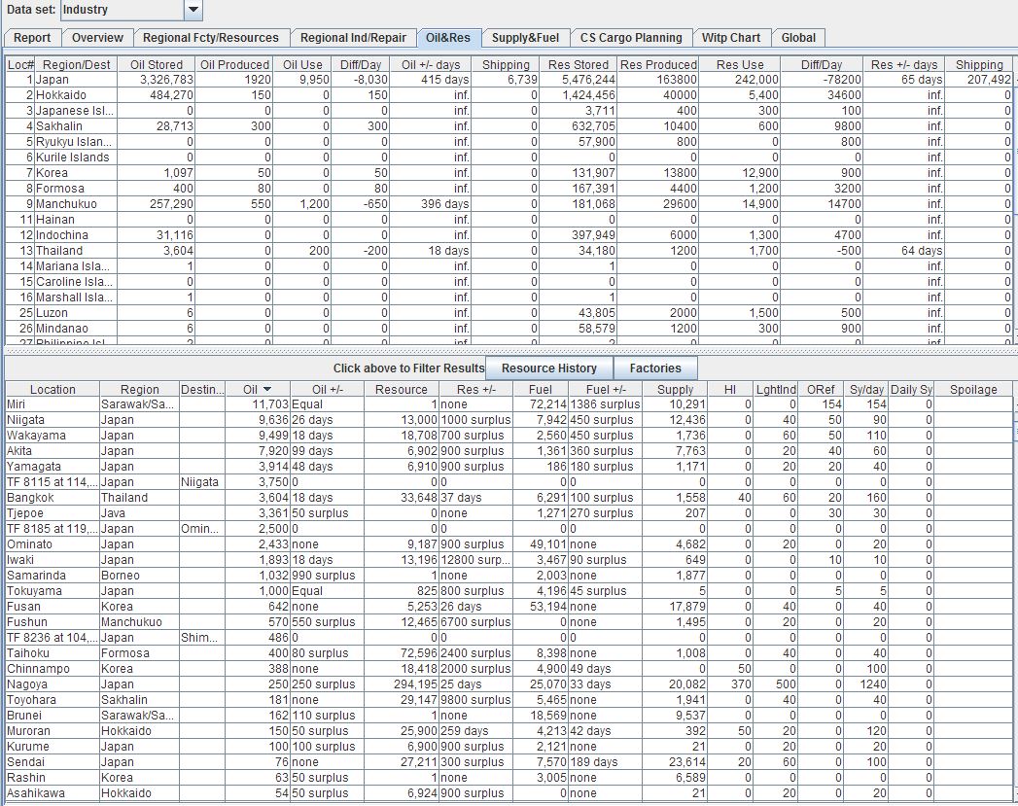Click Miri's Fuel value 72,214
Screen dimensions: 1018x806
548,404
